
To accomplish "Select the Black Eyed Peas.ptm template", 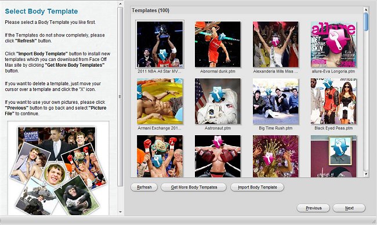I will pyautogui.click(x=333, y=101).
